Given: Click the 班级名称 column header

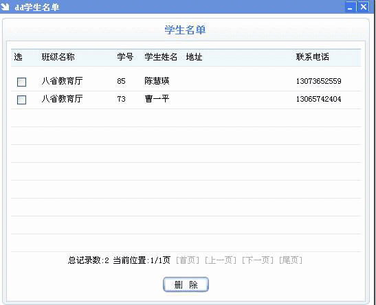Looking at the screenshot, I should tap(58, 57).
